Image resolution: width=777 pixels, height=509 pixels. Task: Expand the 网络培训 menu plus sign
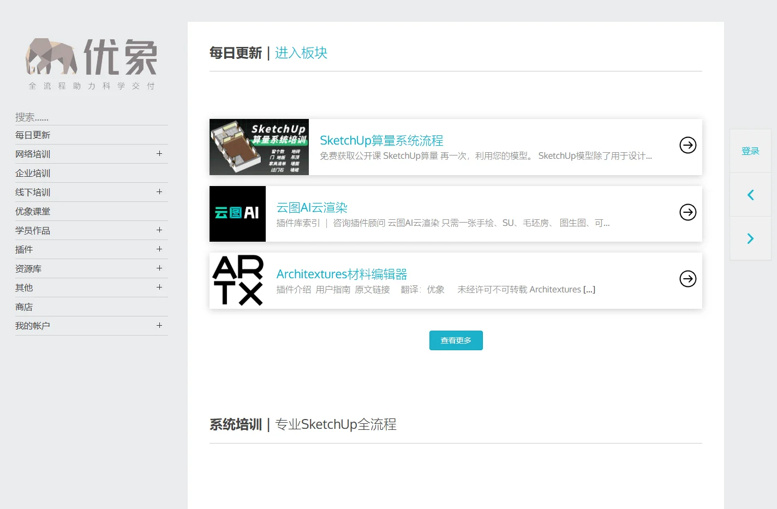click(x=159, y=154)
